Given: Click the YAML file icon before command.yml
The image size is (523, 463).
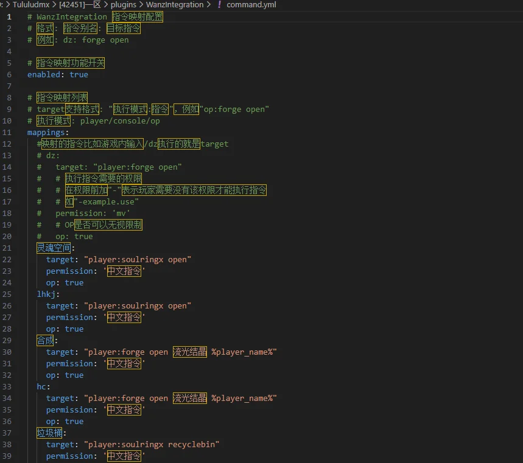Looking at the screenshot, I should [x=219, y=5].
